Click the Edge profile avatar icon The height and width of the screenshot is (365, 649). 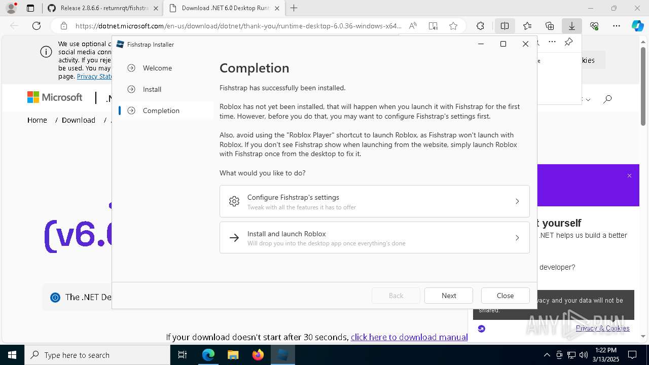(x=11, y=8)
